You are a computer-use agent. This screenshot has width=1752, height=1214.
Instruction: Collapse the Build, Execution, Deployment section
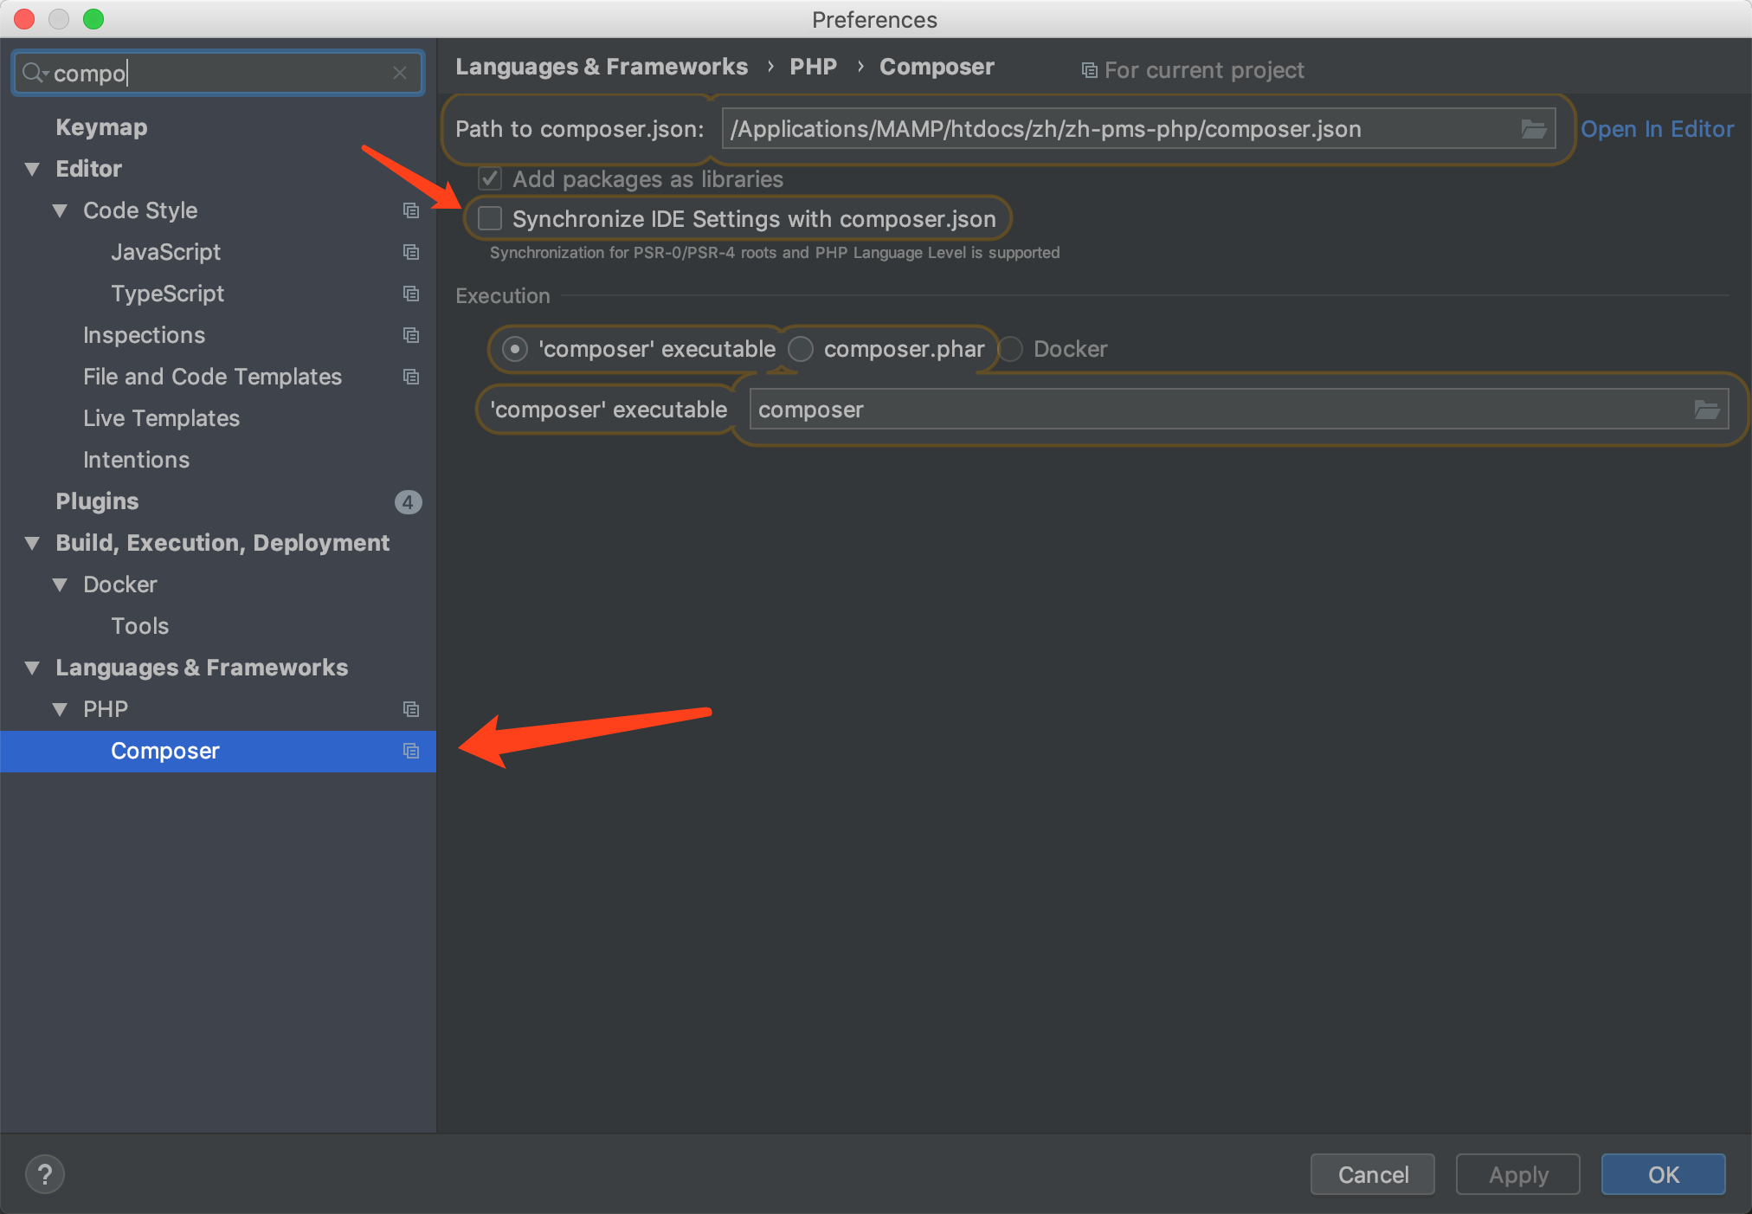(x=33, y=543)
